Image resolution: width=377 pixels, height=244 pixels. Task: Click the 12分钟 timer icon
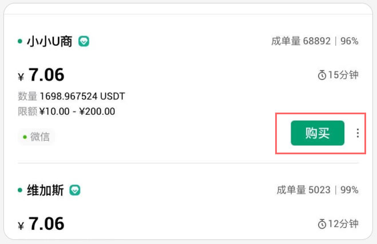click(x=322, y=224)
